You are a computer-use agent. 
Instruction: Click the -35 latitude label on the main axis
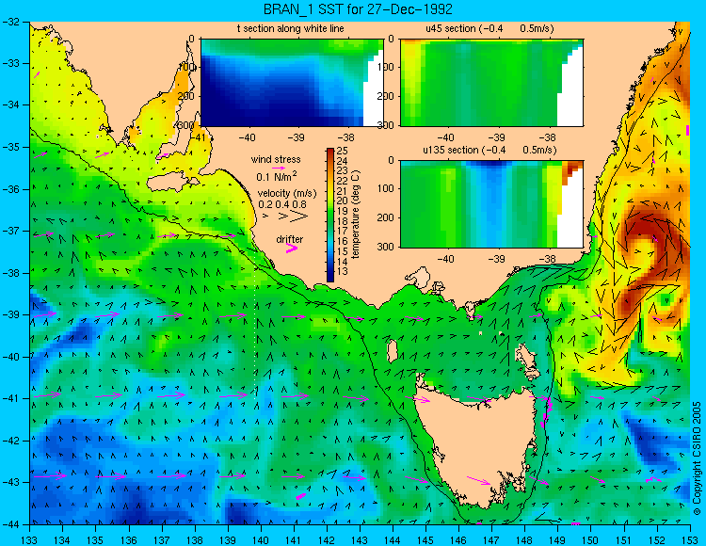pos(10,147)
